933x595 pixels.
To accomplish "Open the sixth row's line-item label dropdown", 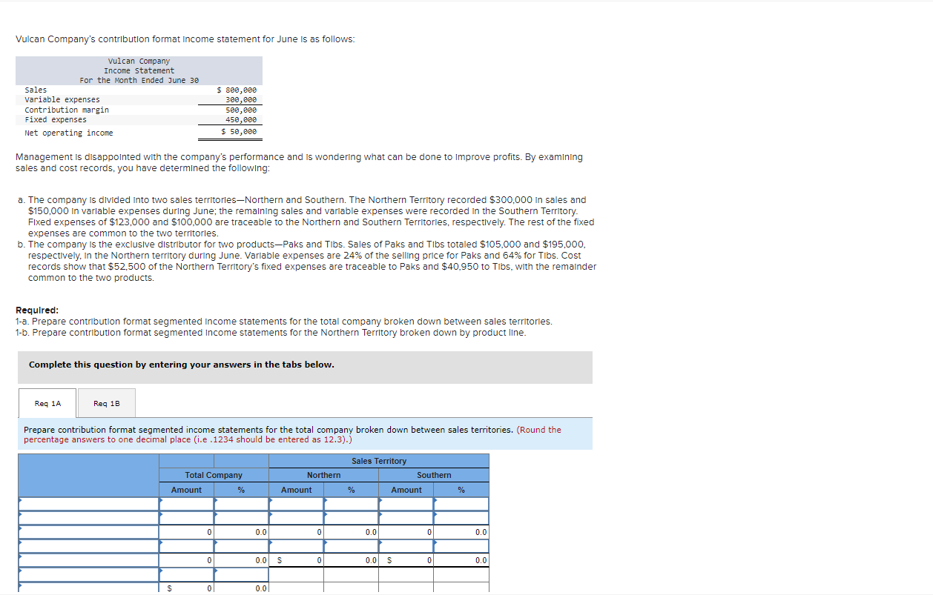I will pos(89,574).
